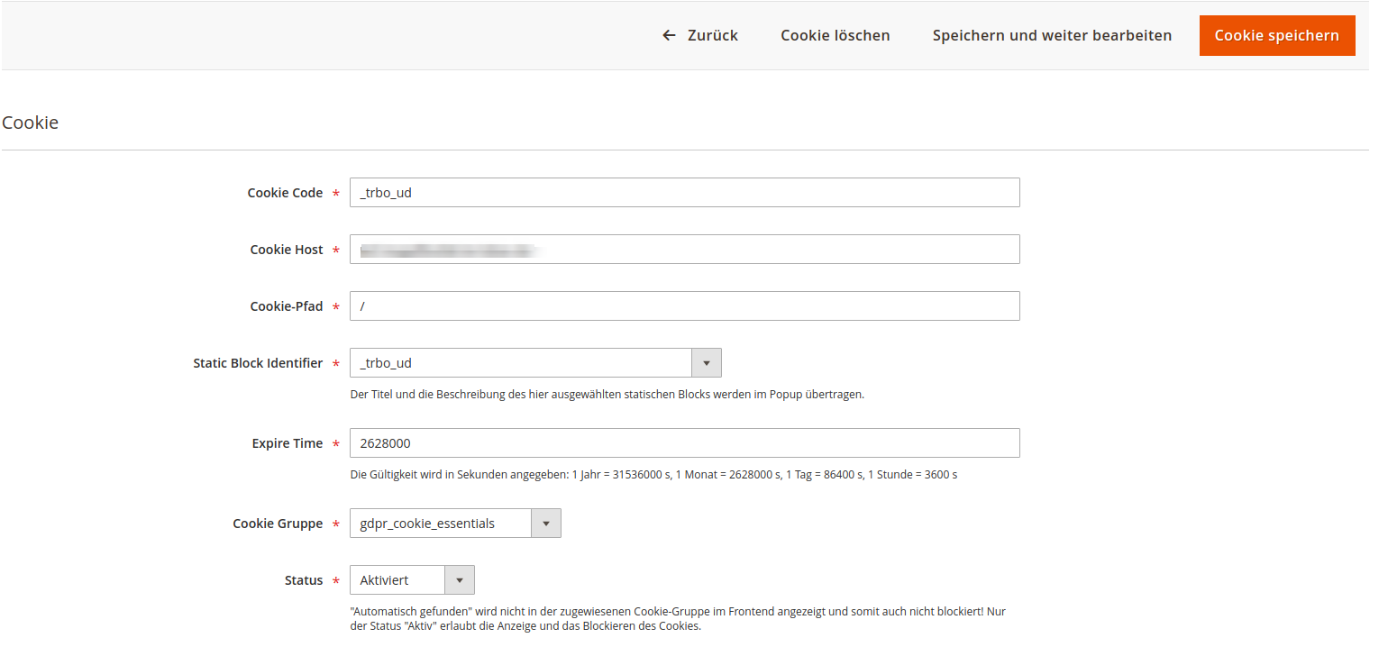Focus the Cookie Host input field
This screenshot has height=656, width=1388.
pos(685,250)
